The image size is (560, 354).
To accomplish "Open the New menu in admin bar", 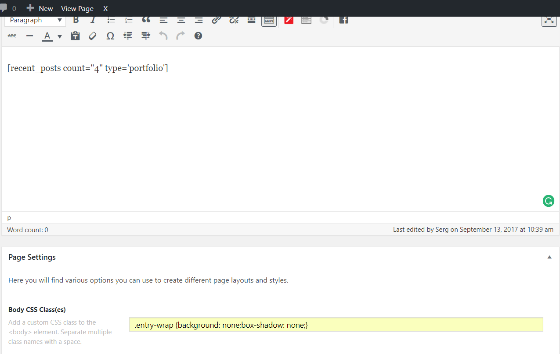I will click(x=40, y=8).
